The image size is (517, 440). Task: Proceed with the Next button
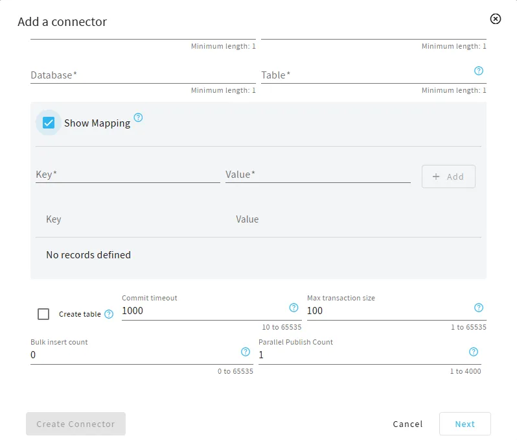465,424
